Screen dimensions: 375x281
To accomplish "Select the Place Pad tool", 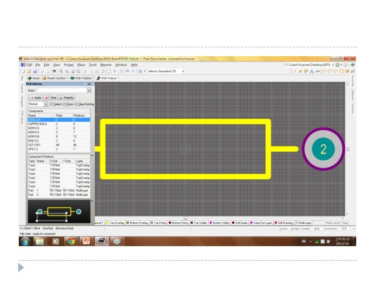I will (301, 71).
